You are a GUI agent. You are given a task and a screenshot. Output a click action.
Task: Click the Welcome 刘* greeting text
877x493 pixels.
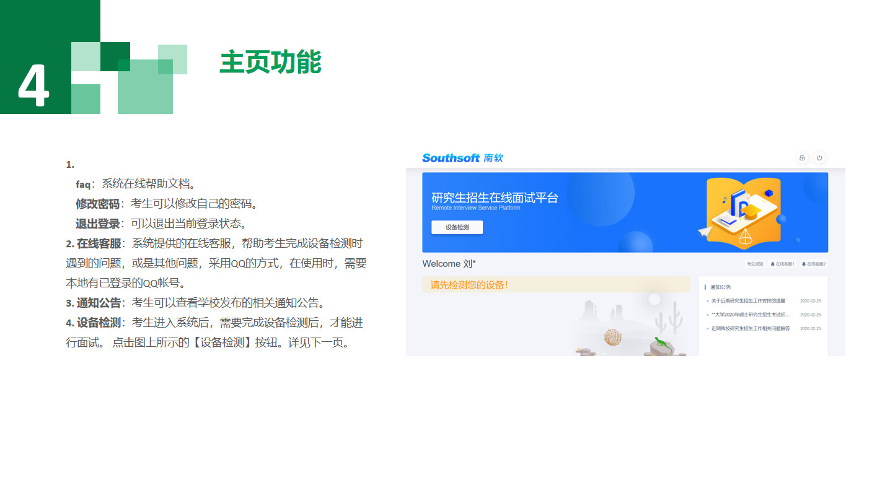tap(449, 264)
